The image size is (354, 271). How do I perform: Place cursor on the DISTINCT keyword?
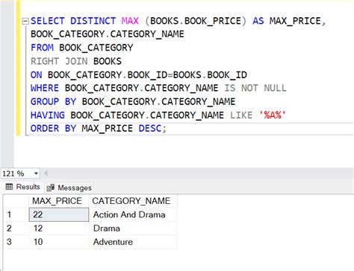click(93, 21)
